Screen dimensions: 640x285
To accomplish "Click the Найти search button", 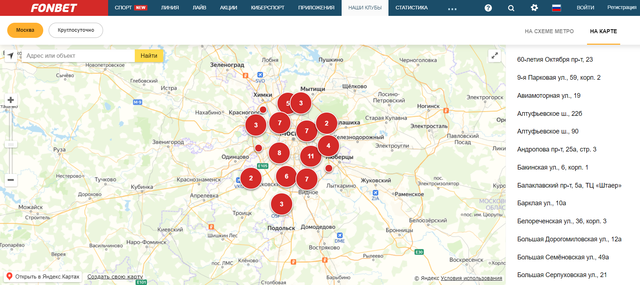I will (x=149, y=56).
